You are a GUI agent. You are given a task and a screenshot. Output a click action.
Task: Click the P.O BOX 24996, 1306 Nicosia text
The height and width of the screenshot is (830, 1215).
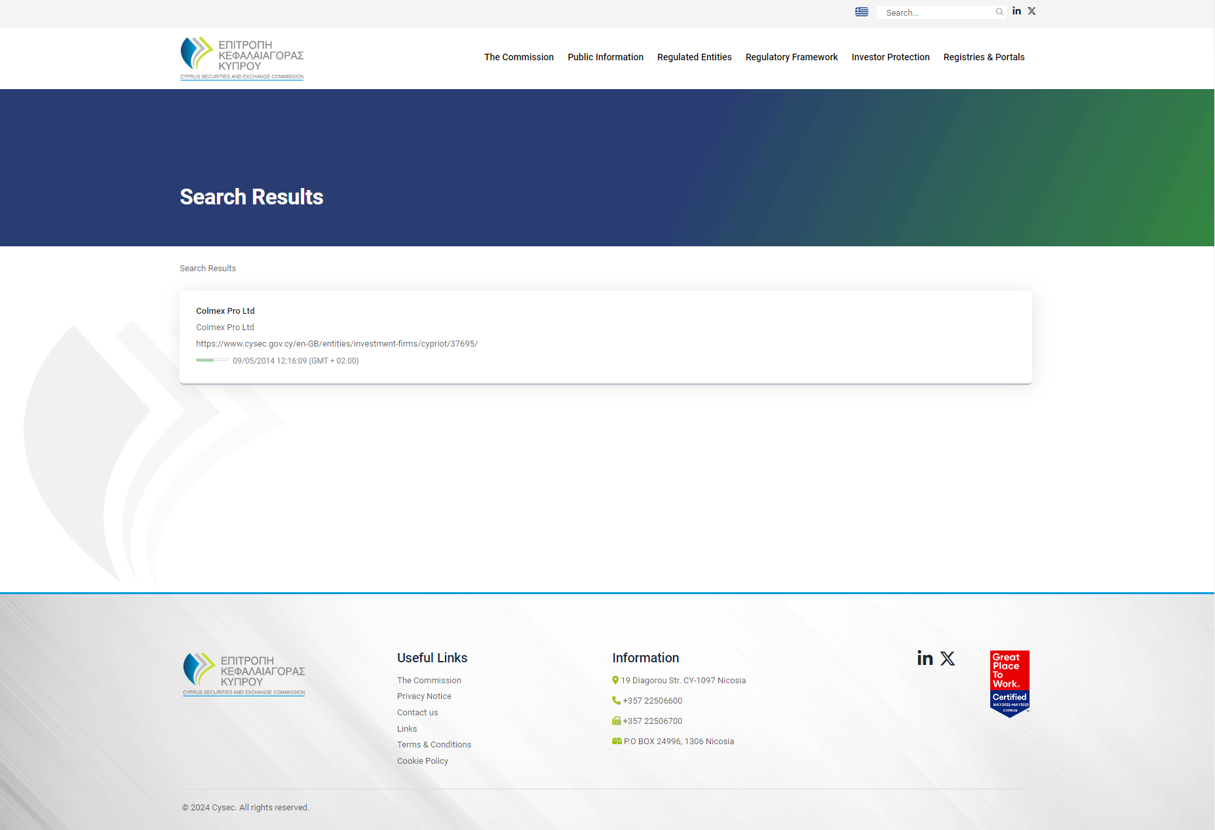click(x=679, y=742)
